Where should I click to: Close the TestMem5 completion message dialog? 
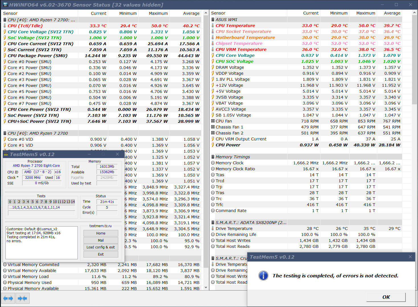coord(410,257)
